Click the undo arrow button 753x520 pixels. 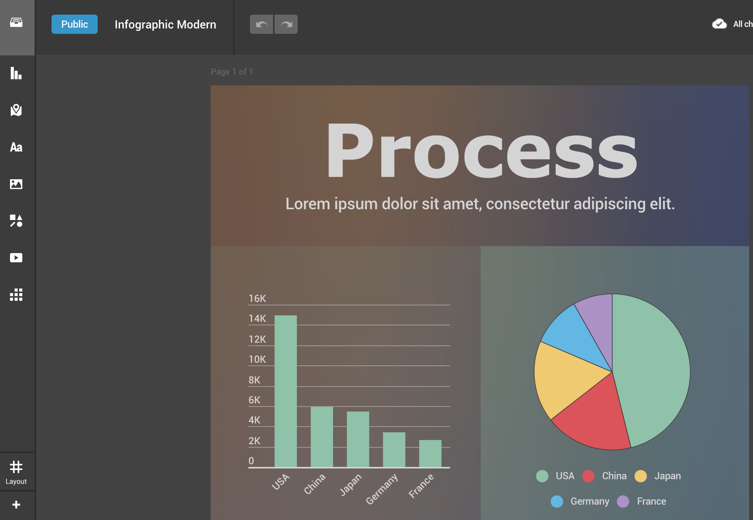coord(262,24)
